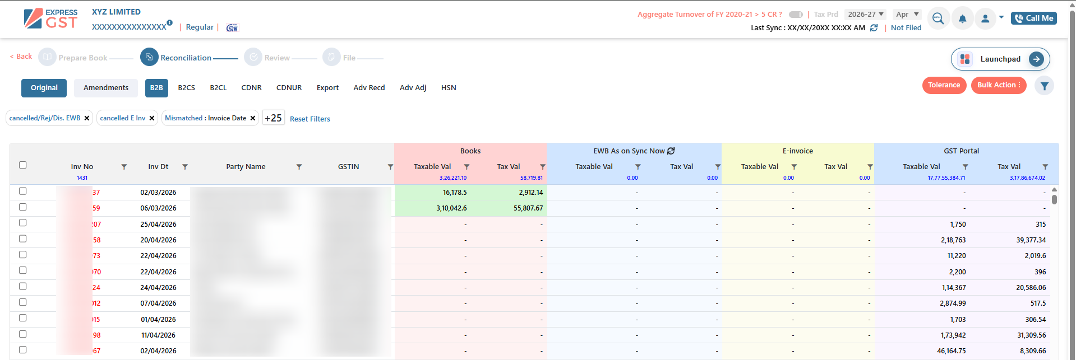The width and height of the screenshot is (1076, 360).
Task: Click the Tolerance button
Action: tap(944, 85)
